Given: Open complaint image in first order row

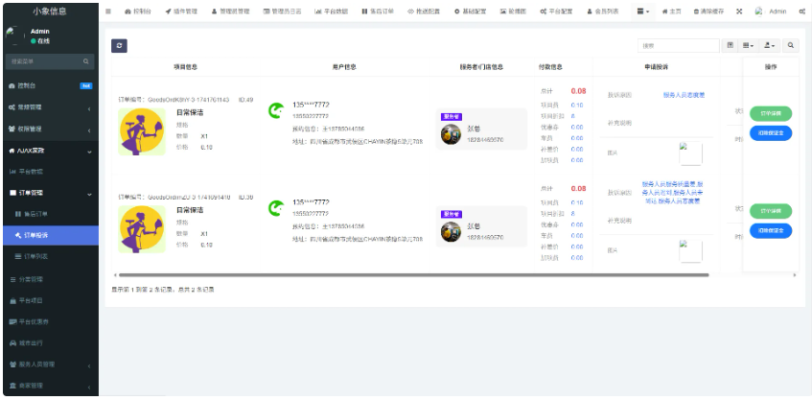Looking at the screenshot, I should [x=690, y=153].
